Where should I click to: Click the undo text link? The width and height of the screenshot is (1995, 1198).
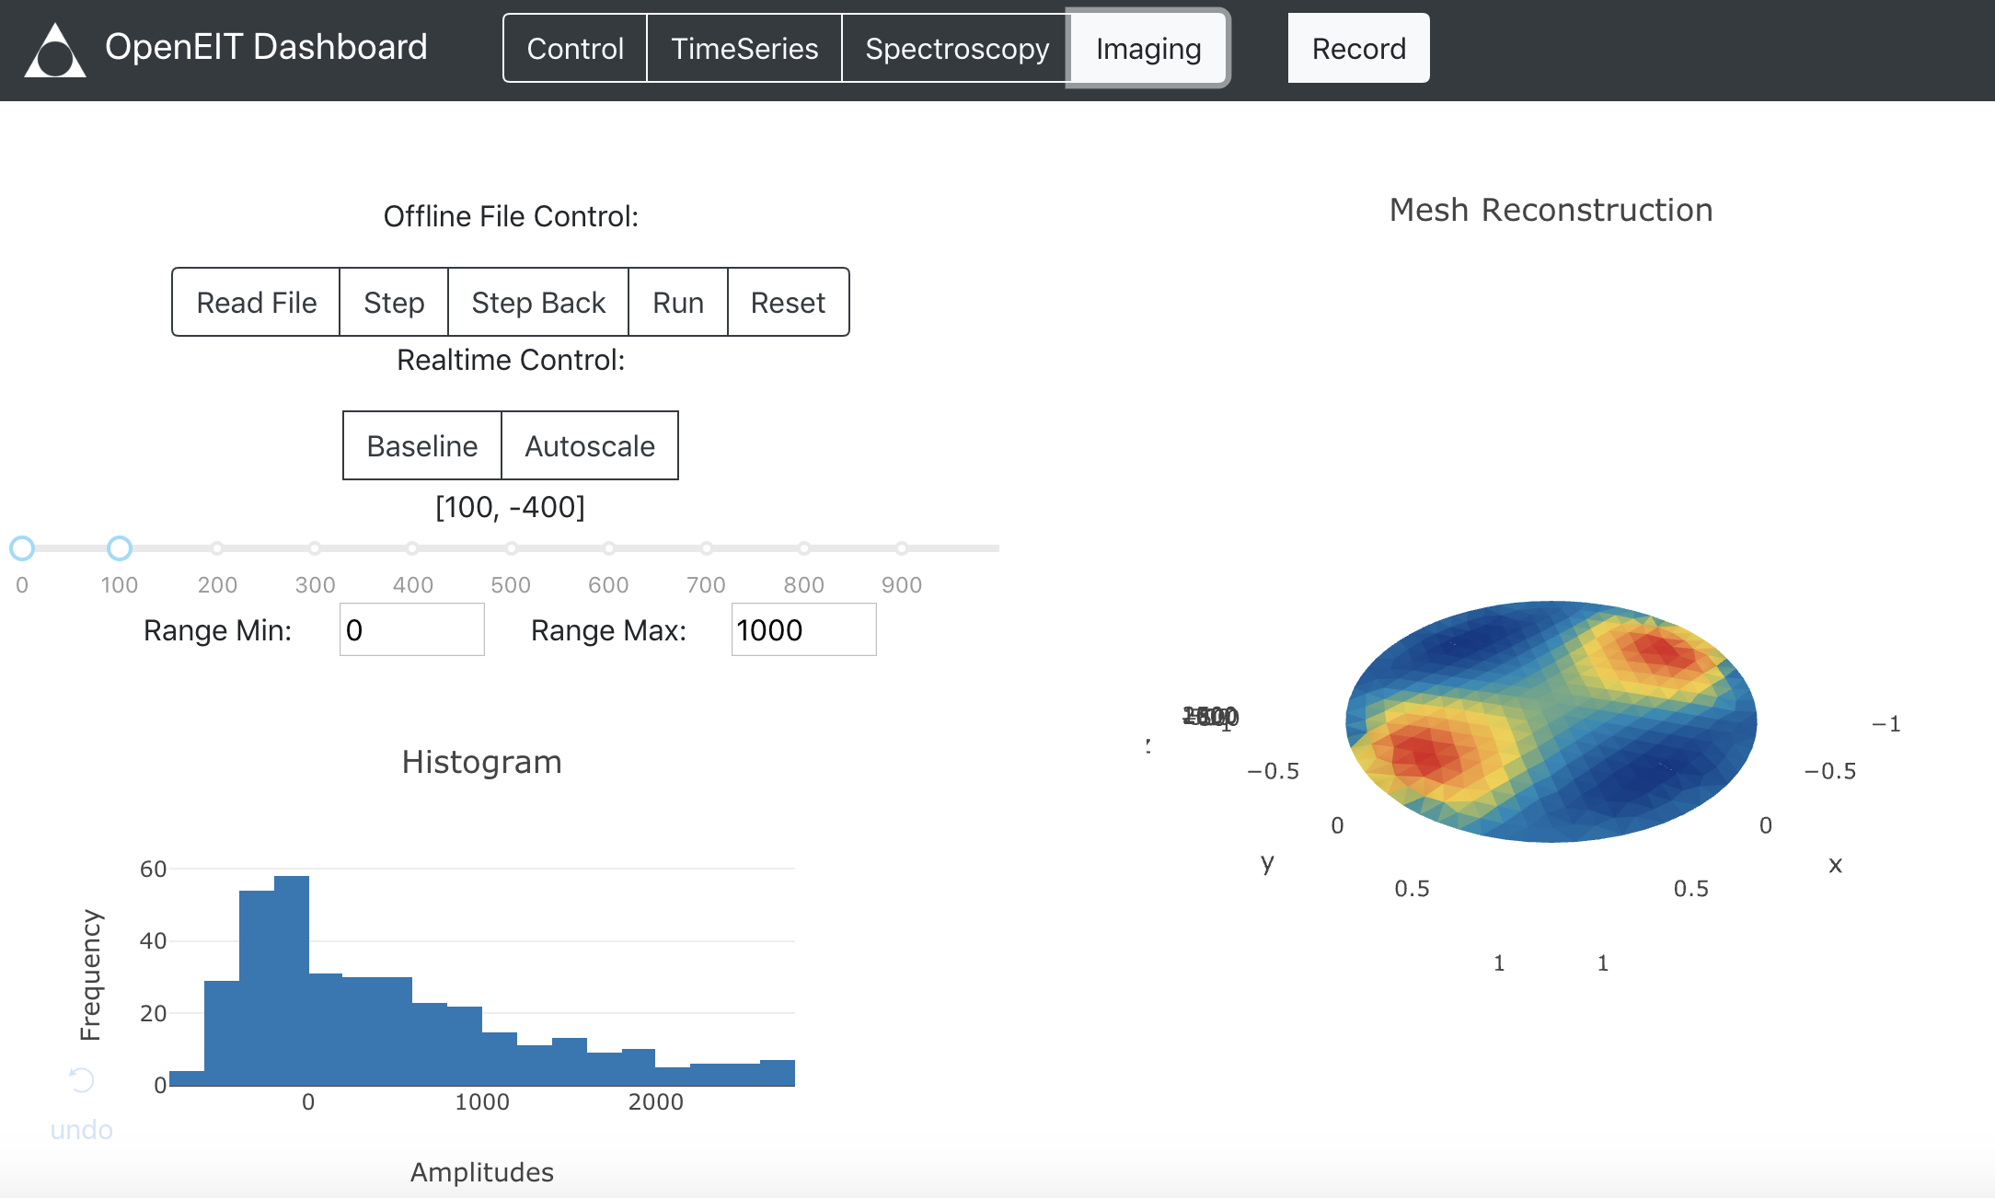click(x=81, y=1130)
